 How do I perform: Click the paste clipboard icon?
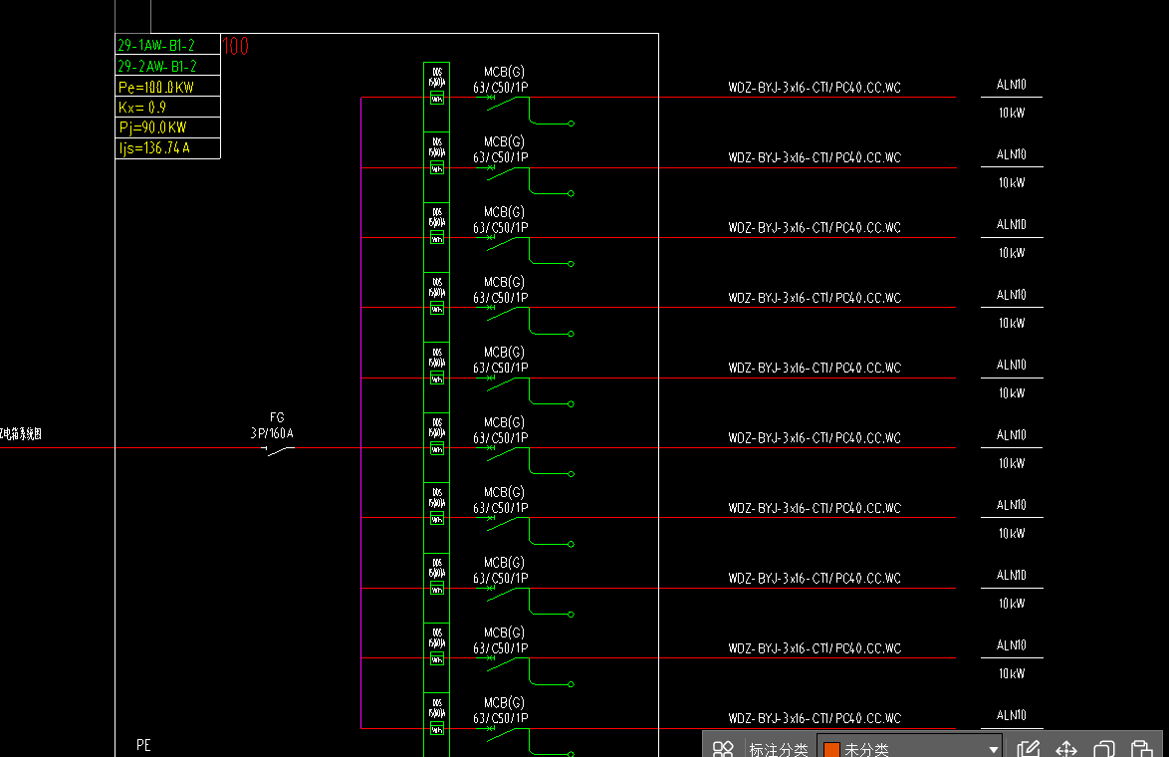tap(1141, 749)
